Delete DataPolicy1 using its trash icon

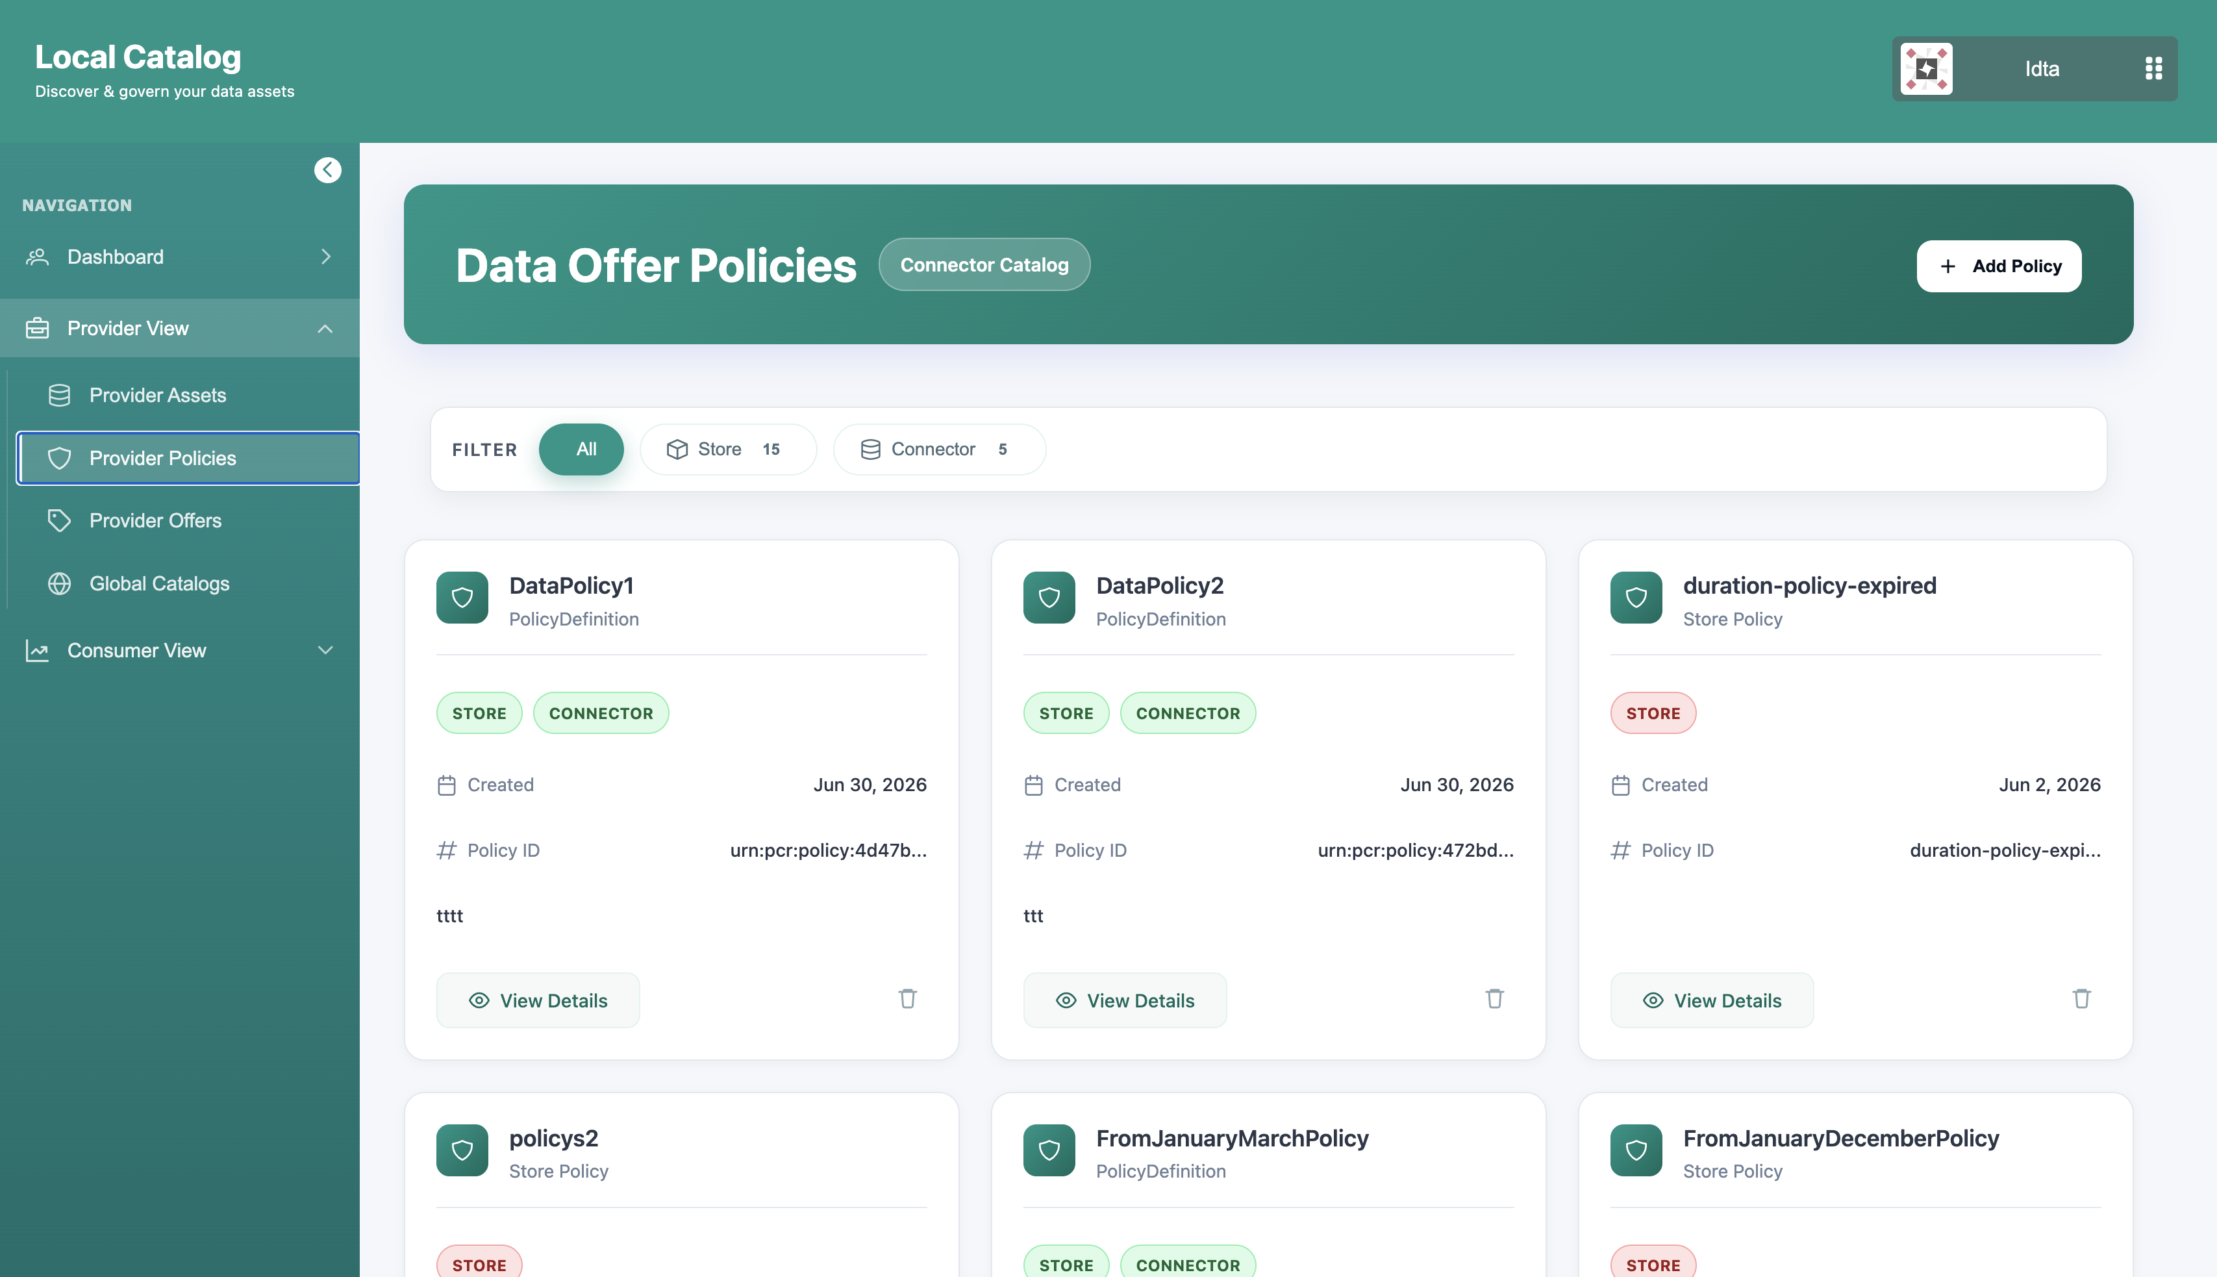(x=907, y=999)
